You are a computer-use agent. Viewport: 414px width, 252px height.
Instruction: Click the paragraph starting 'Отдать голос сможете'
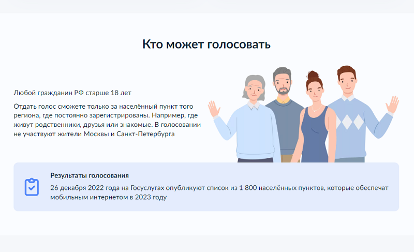(x=107, y=120)
